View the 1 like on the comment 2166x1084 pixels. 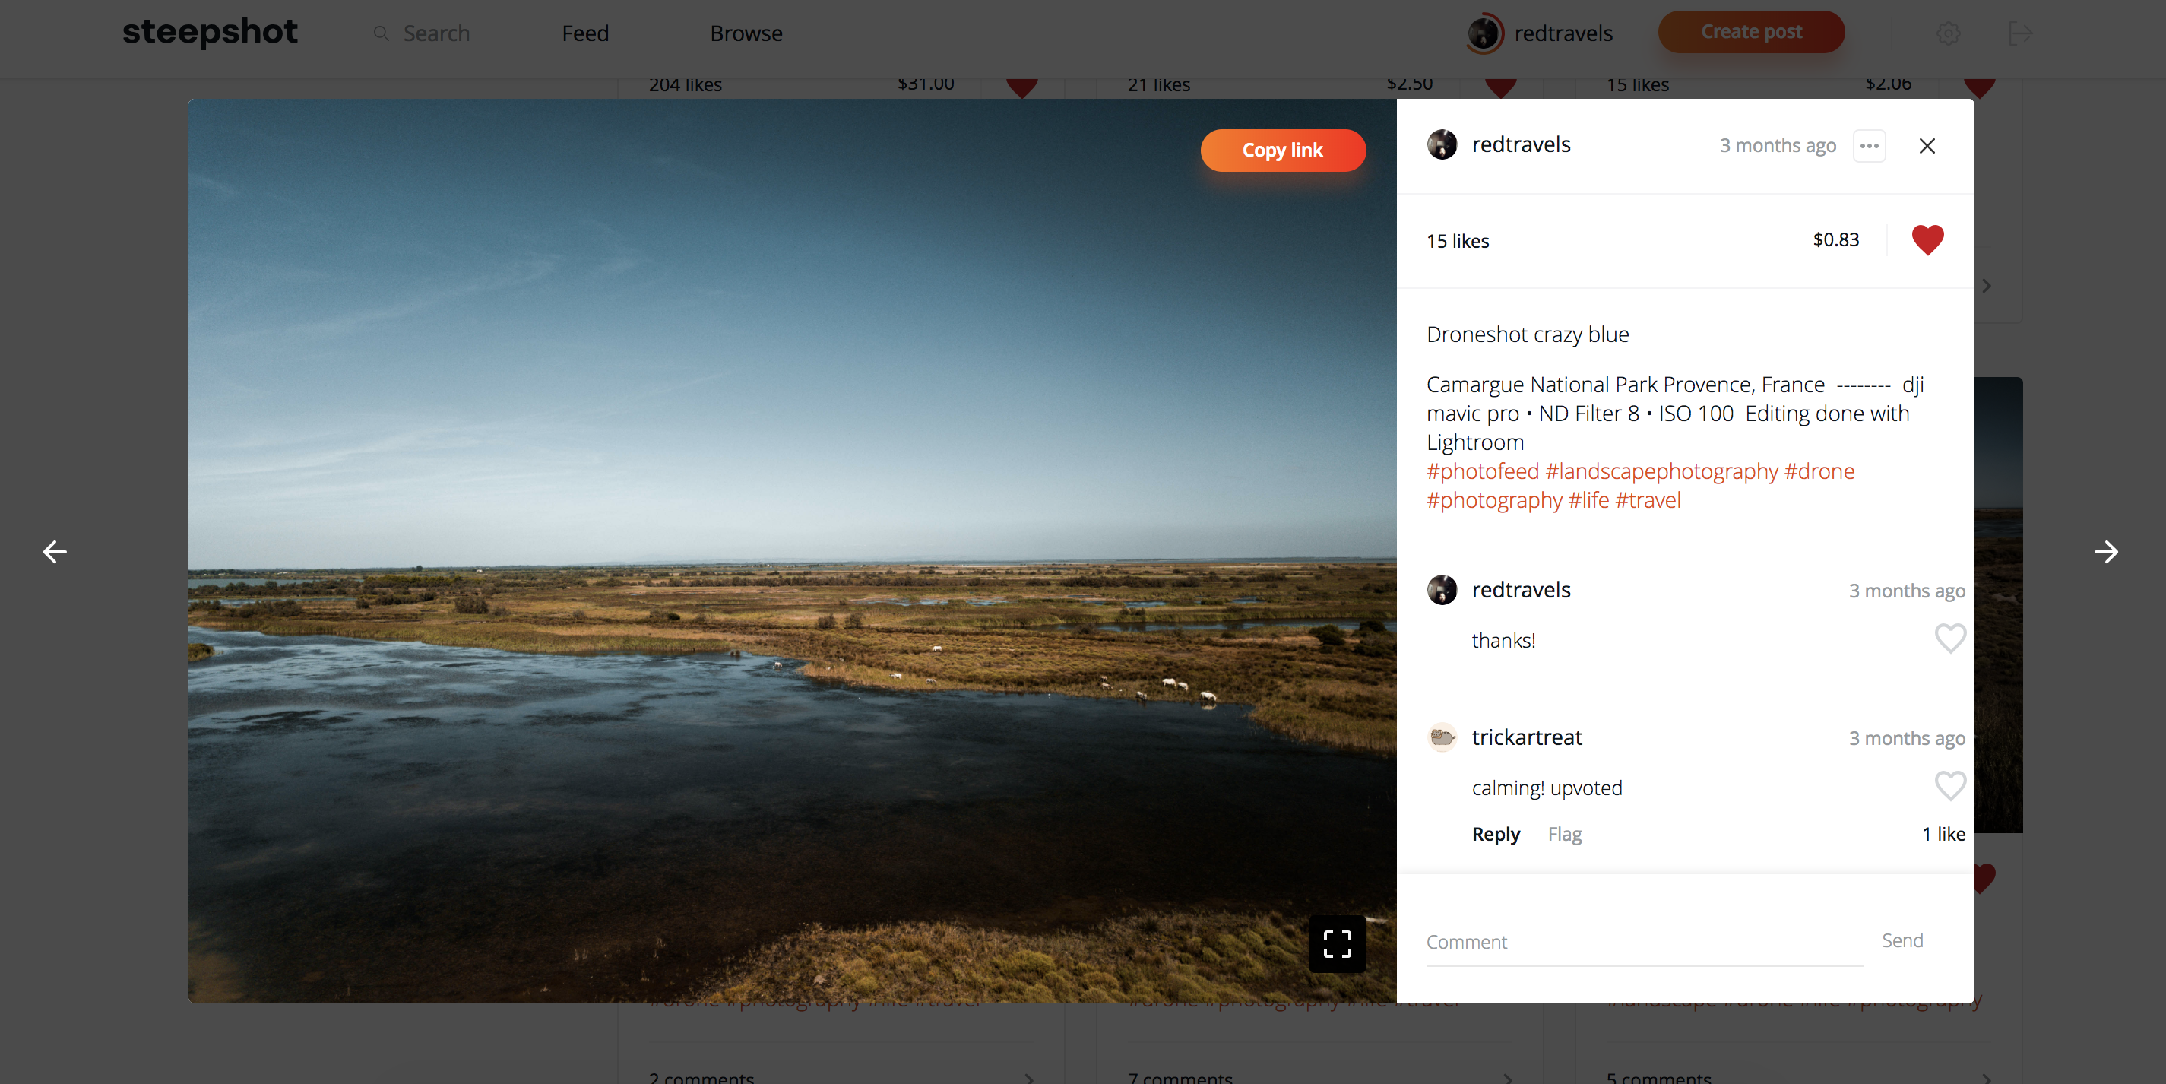pyautogui.click(x=1943, y=834)
